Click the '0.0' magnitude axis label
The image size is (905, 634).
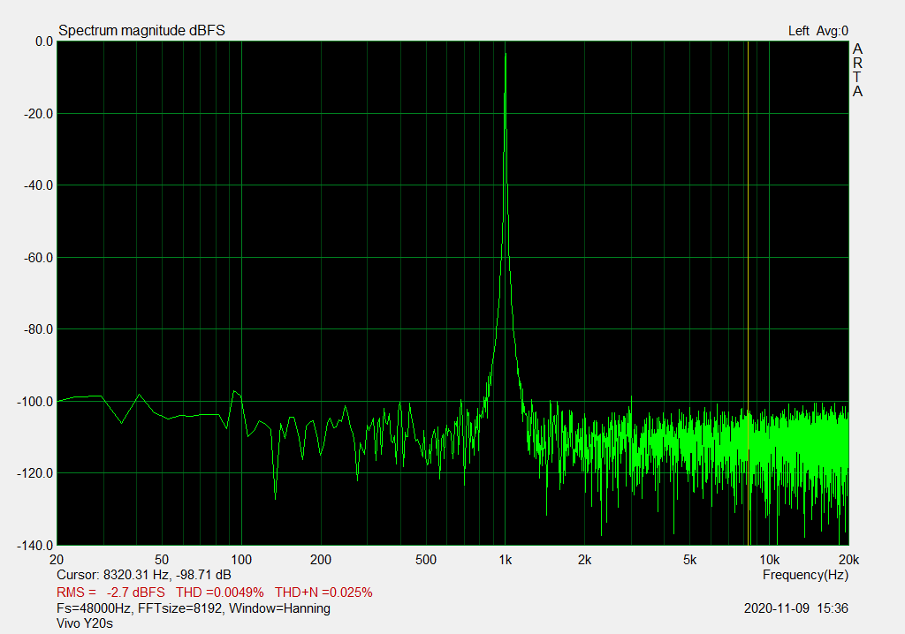click(x=44, y=42)
